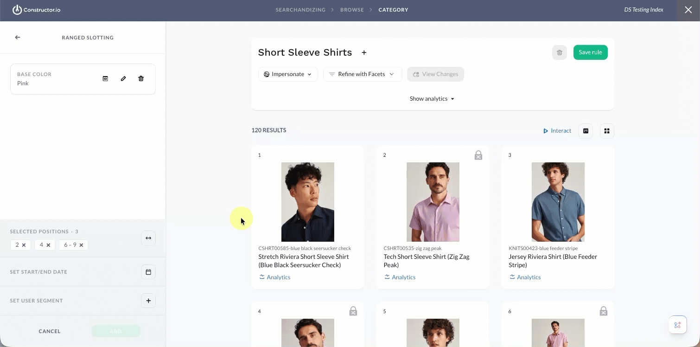Click SKU CSHRT00585-blue black seersucker check
The image size is (700, 347).
click(305, 248)
